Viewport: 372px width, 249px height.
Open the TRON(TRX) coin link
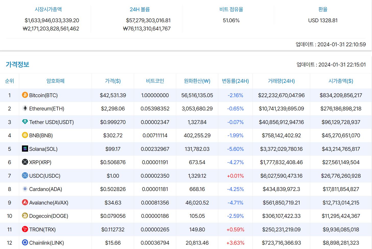[x=42, y=230]
